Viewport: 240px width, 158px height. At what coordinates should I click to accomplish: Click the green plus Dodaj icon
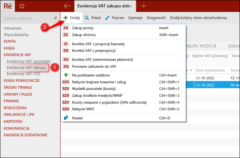(x=65, y=17)
